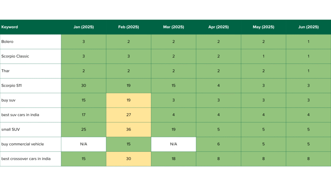Select the yellow cell with value 27
Screen dimensions: 331x186
click(128, 115)
